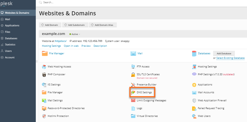Click the Web Hosting Access text link
The width and height of the screenshot is (247, 122).
coord(59,67)
